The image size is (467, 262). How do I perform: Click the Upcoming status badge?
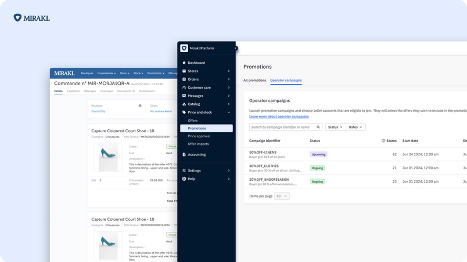318,154
